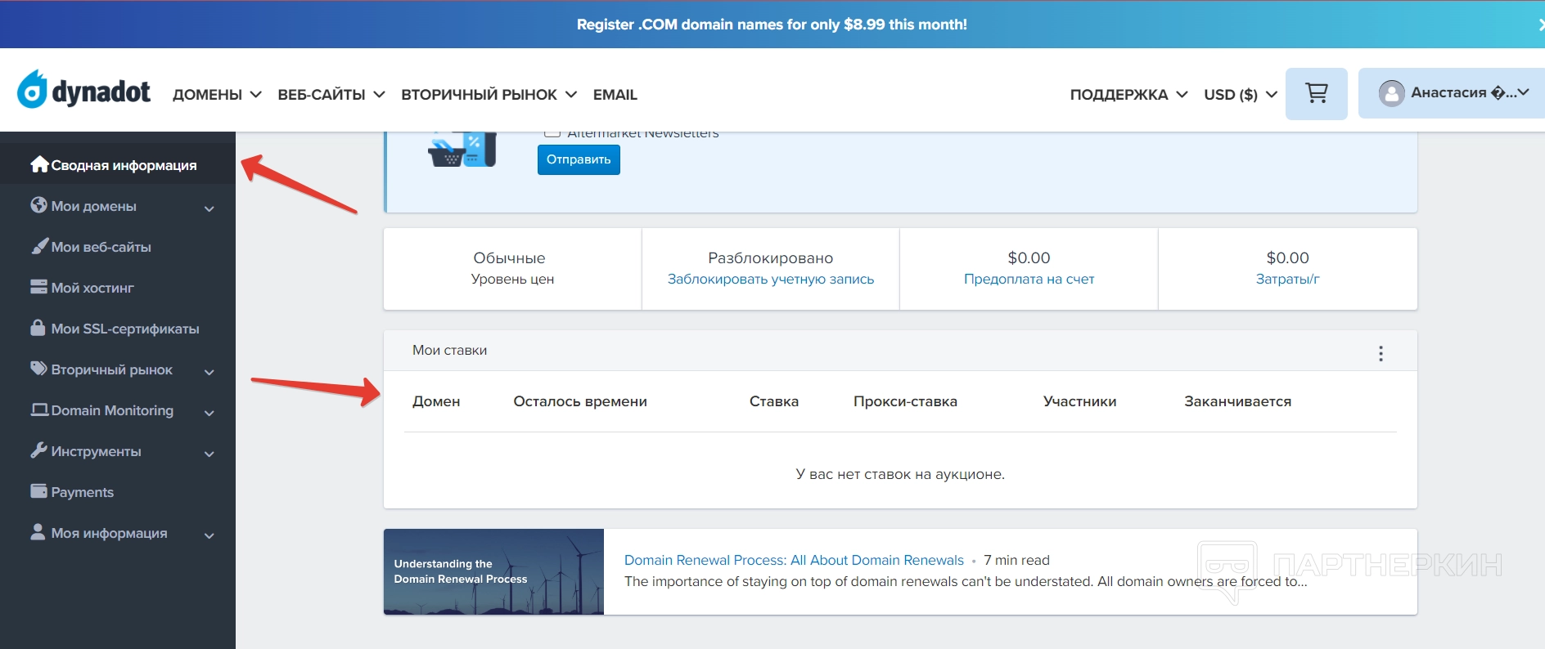This screenshot has height=649, width=1545.
Task: Click the paintbrush icon for Мои веб-сайты
Action: [x=38, y=246]
